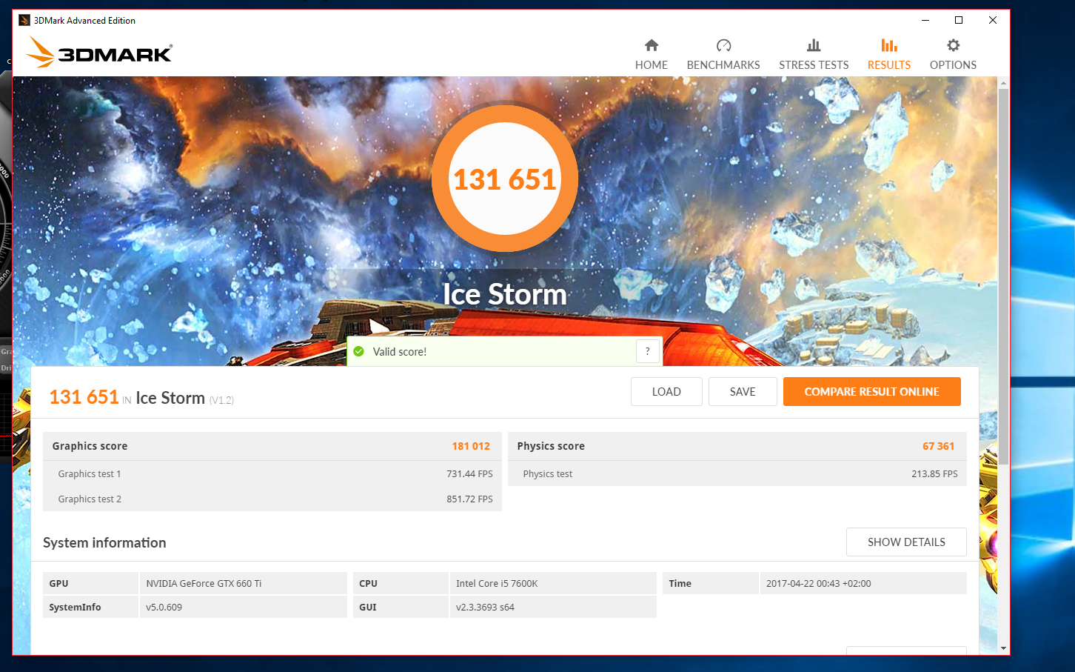Click the LOAD button
The width and height of the screenshot is (1075, 672).
point(666,392)
